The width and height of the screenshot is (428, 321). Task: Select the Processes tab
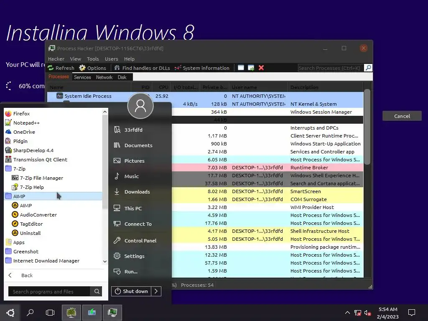coord(59,77)
